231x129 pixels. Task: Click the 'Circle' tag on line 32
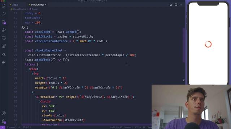[x=45, y=101]
